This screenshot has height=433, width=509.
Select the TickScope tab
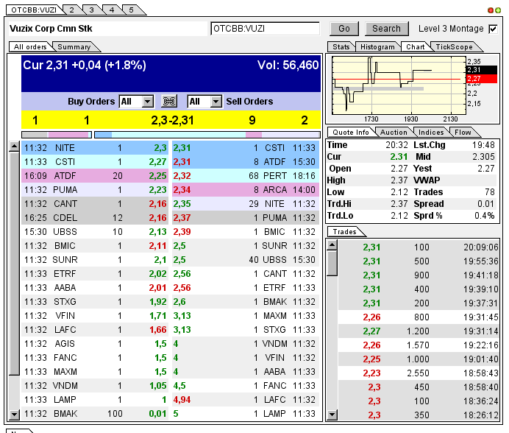pos(454,46)
